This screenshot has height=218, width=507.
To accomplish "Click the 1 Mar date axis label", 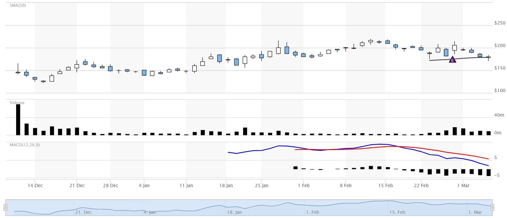I will (x=463, y=185).
